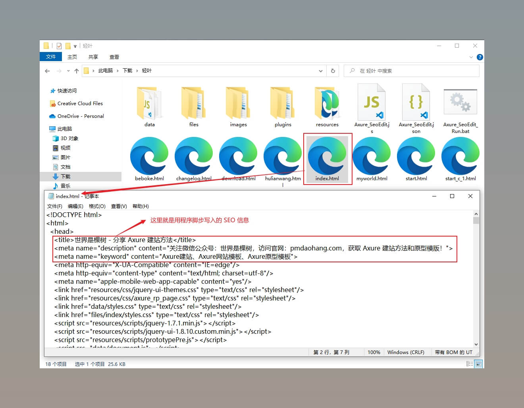
Task: Open the quick access toolbar dropdown
Action: coord(75,46)
